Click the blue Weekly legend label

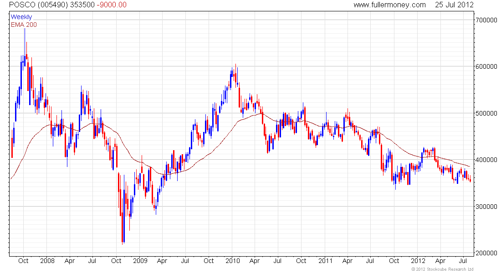(21, 17)
